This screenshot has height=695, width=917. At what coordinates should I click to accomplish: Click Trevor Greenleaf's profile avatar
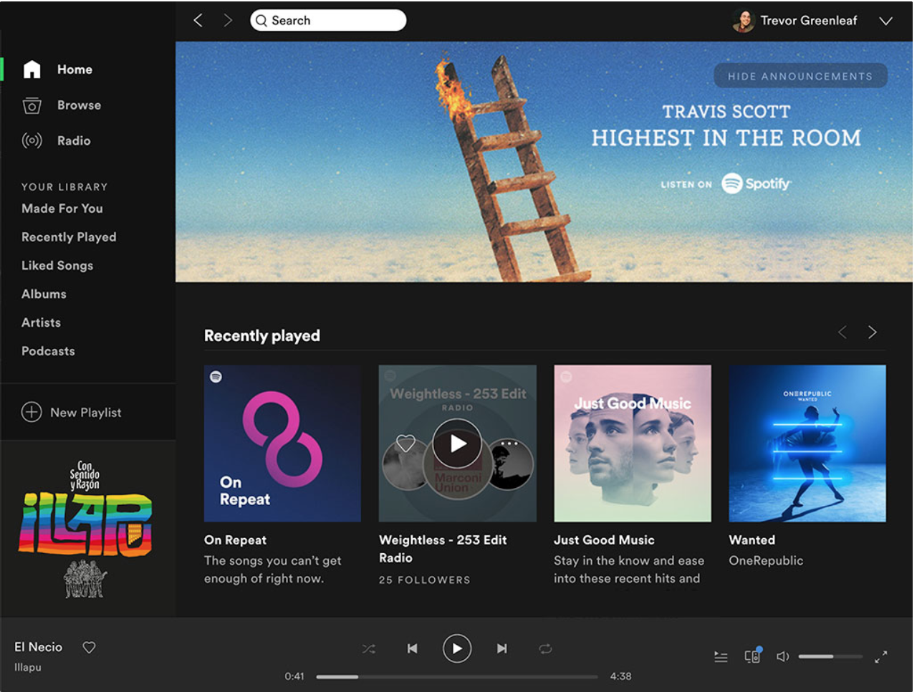pos(744,21)
